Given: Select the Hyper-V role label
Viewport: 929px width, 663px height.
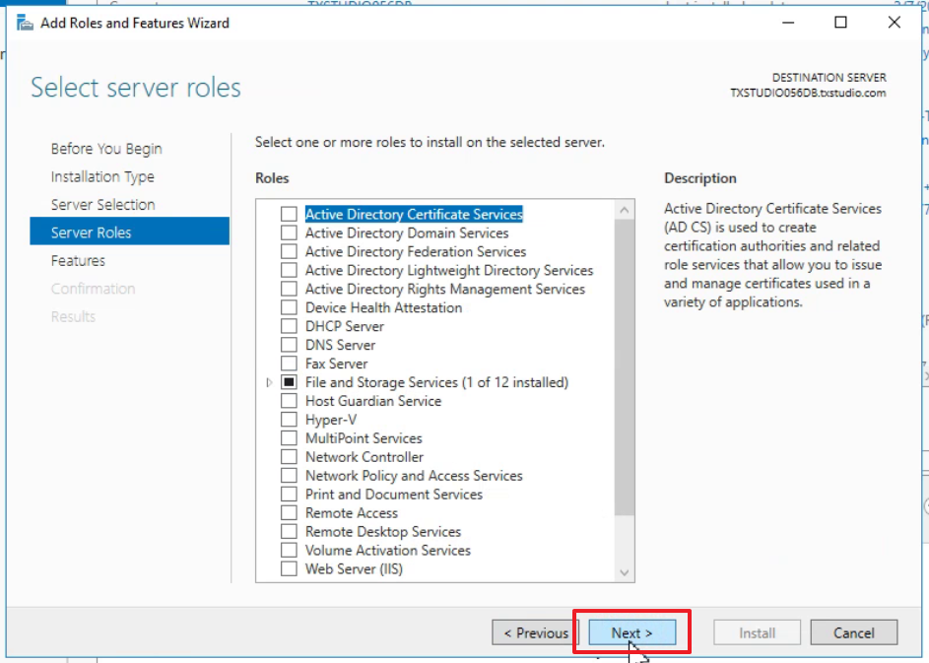Looking at the screenshot, I should (x=331, y=420).
